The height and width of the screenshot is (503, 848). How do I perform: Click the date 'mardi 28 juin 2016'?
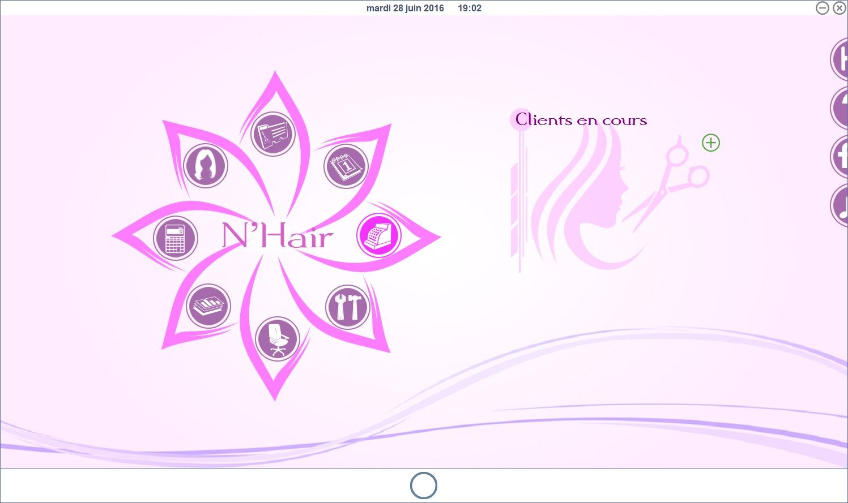(405, 8)
